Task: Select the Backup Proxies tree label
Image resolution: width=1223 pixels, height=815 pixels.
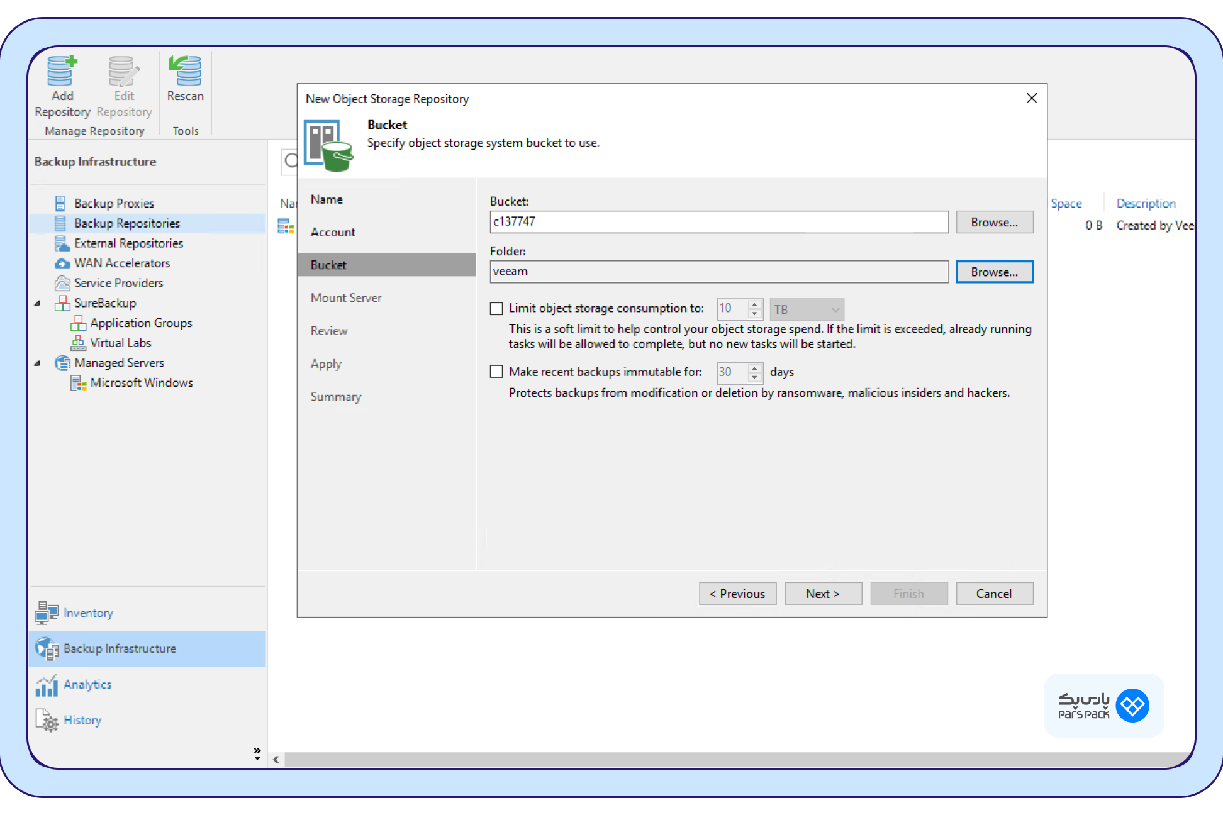Action: pos(114,203)
